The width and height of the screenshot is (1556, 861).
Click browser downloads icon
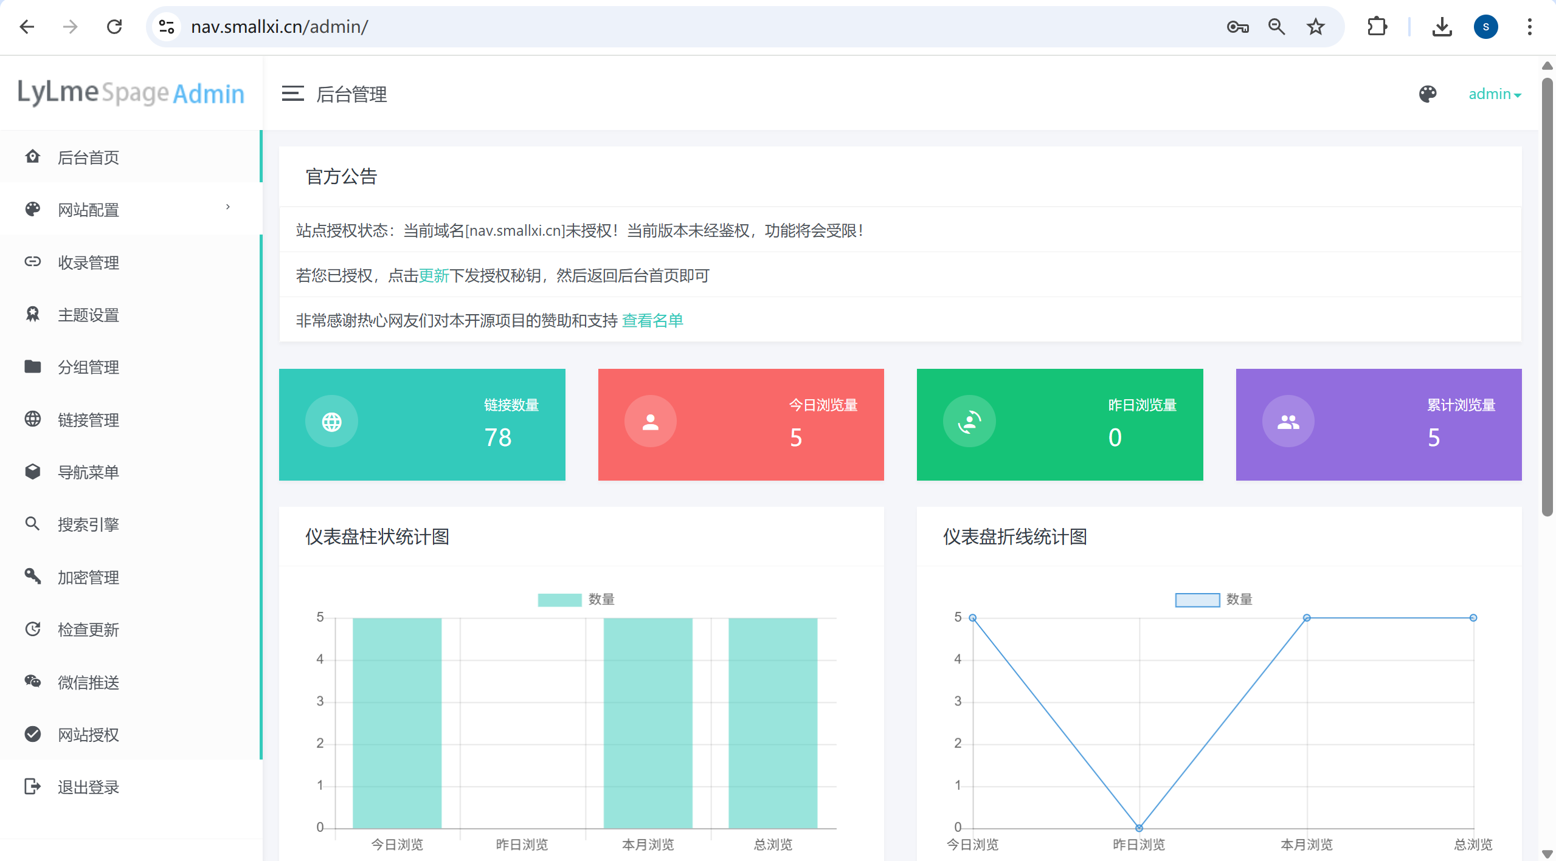(x=1442, y=27)
